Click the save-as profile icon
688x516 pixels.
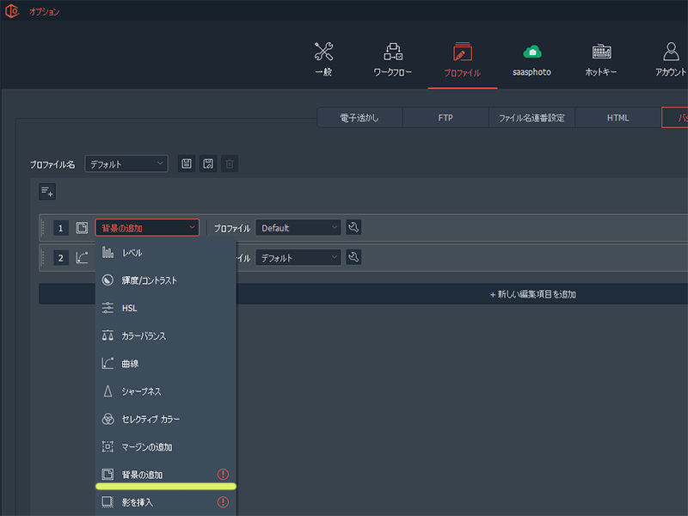pos(207,163)
